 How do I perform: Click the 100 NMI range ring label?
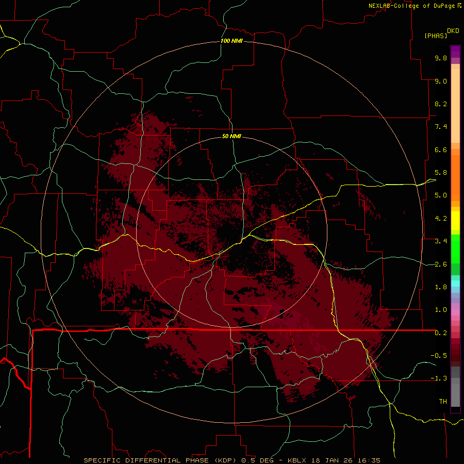[x=231, y=41]
